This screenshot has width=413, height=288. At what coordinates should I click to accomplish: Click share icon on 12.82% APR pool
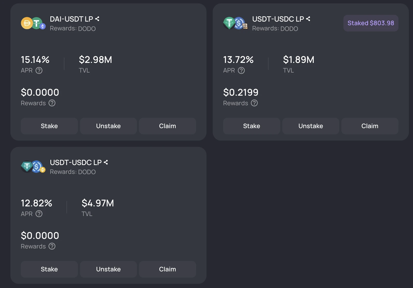coord(106,162)
